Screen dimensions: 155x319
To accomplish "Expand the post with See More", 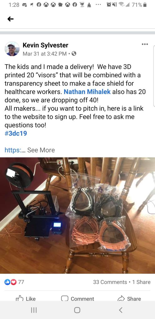I will [x=41, y=150].
